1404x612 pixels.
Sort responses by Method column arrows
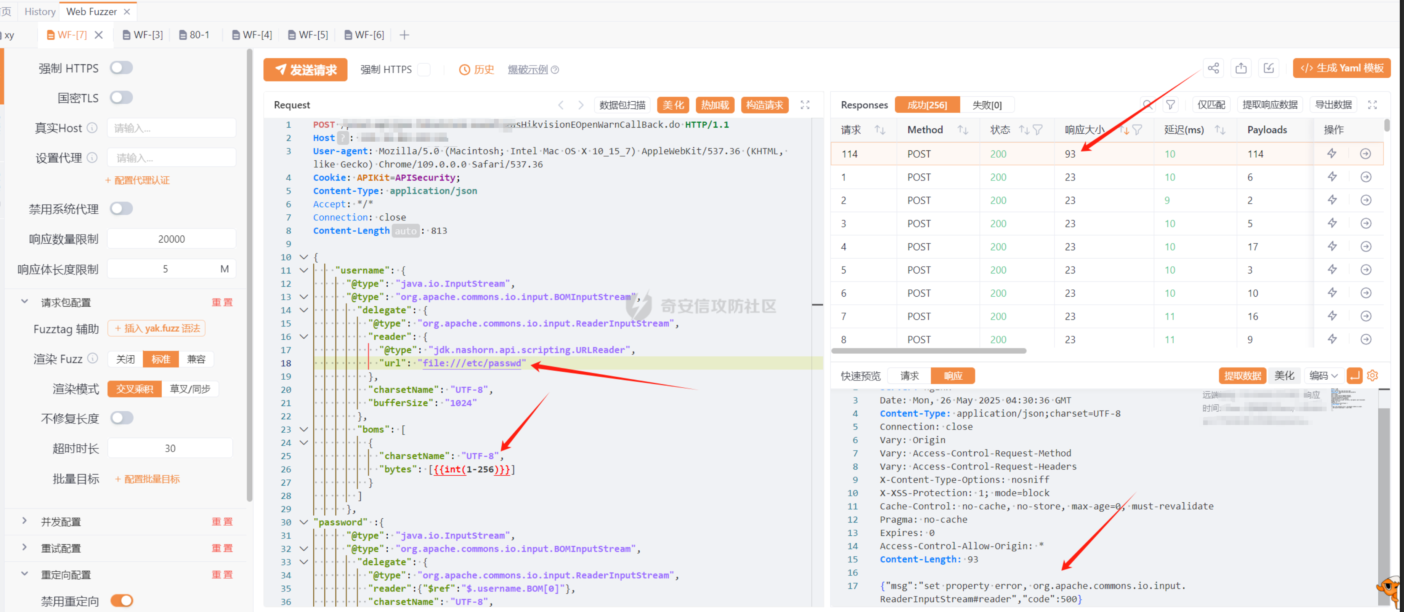(963, 129)
